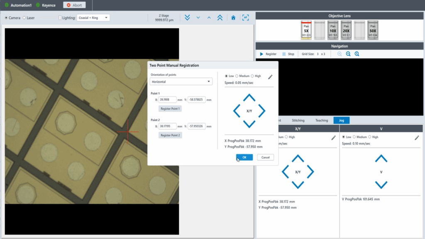
Task: Click the Register Point 1 button
Action: click(x=170, y=109)
